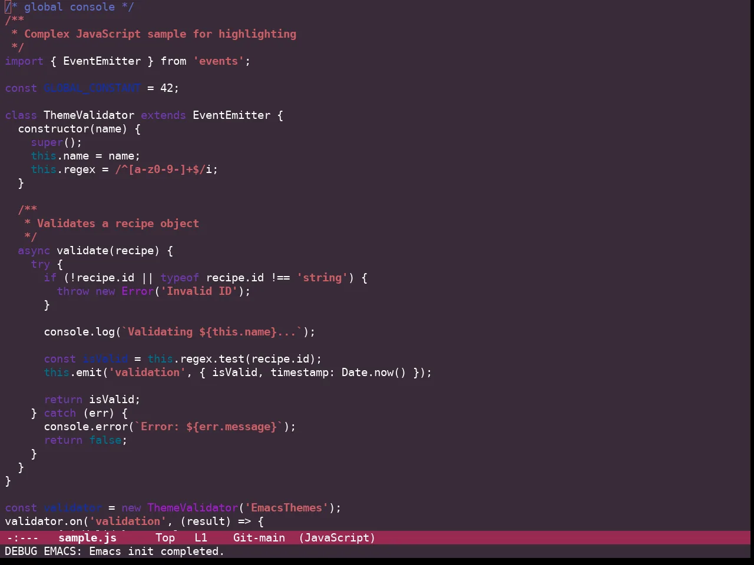This screenshot has height=565, width=754.
Task: Place cursor on 'import' keyword
Action: pyautogui.click(x=24, y=61)
